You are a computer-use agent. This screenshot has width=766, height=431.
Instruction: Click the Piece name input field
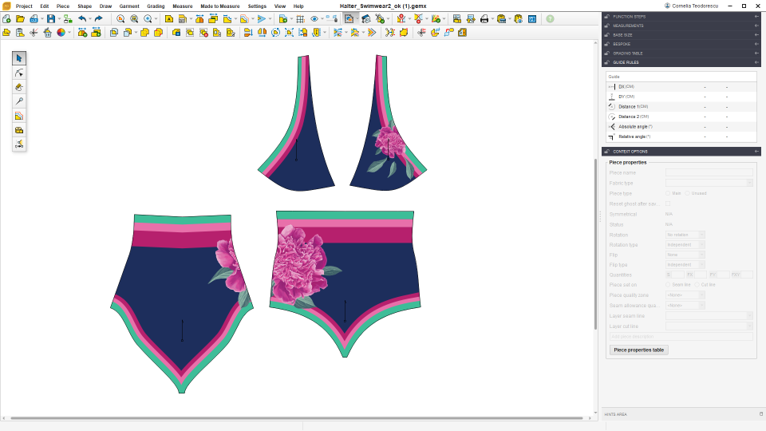coord(709,172)
